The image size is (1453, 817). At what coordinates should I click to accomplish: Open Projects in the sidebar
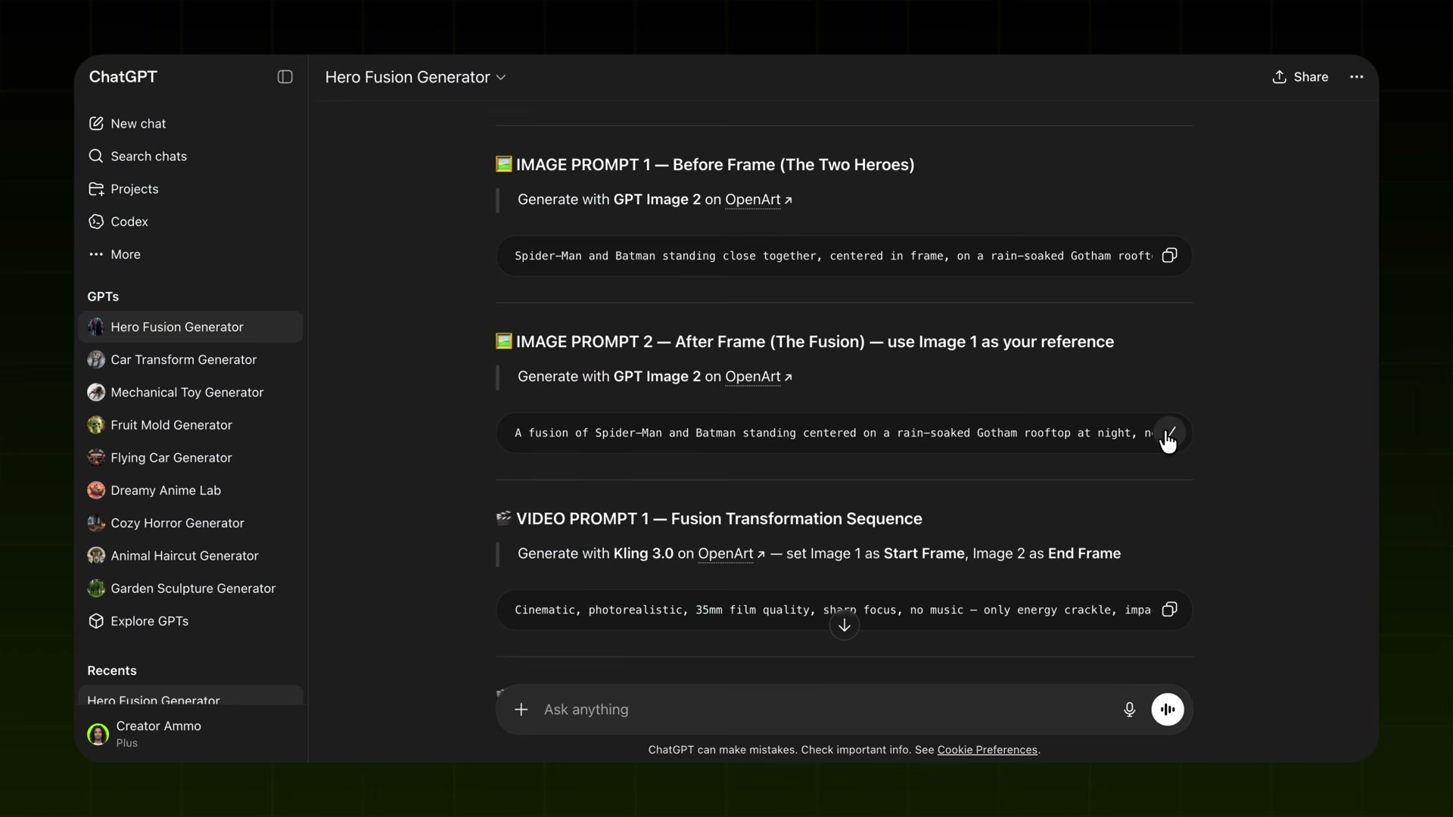pyautogui.click(x=191, y=189)
